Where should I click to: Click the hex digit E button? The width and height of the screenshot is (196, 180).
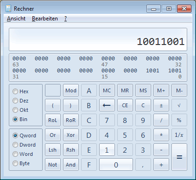[x=89, y=150]
